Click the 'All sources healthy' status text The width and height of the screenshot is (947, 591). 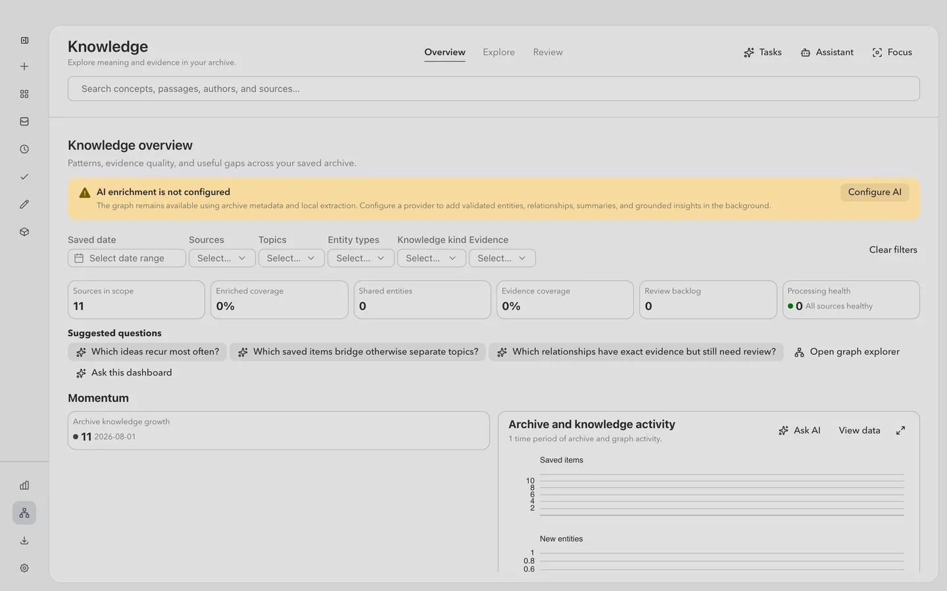[839, 306]
